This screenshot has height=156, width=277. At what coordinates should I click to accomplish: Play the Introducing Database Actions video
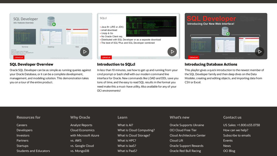coord(260,52)
